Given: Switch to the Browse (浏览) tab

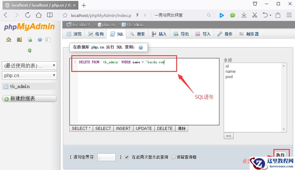Looking at the screenshot, I should (74, 34).
